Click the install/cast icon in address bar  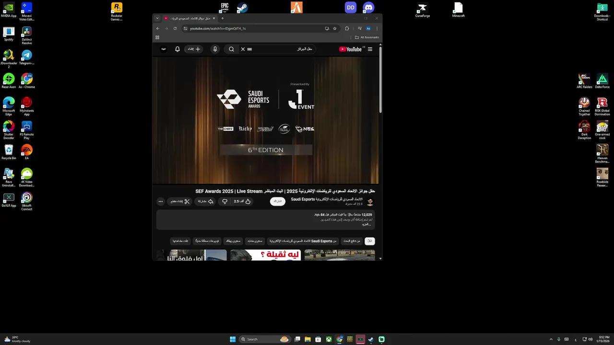(x=327, y=28)
